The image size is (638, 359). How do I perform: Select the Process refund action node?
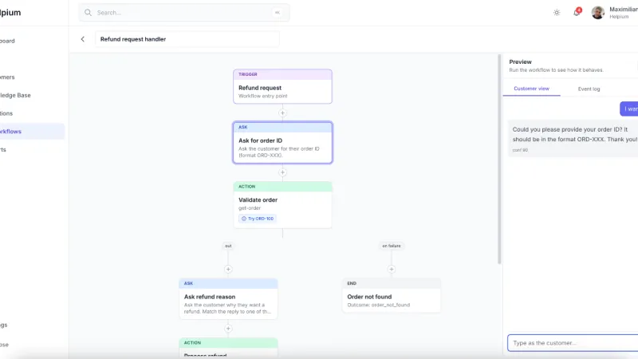[x=228, y=348]
